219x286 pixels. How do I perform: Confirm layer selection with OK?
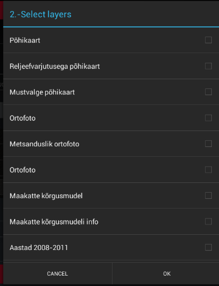[x=167, y=274]
